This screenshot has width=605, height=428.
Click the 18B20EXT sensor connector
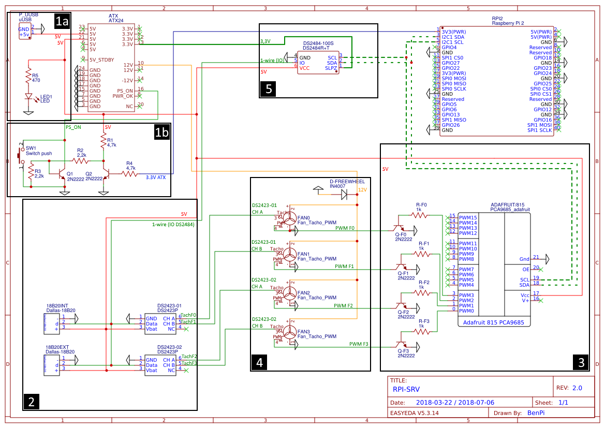coord(52,364)
